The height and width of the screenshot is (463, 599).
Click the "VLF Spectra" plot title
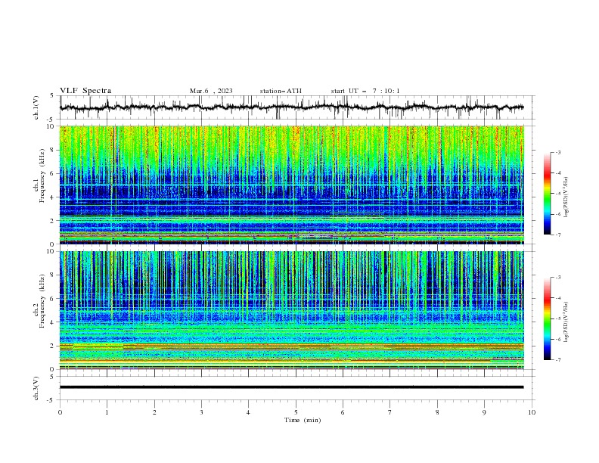coord(85,91)
